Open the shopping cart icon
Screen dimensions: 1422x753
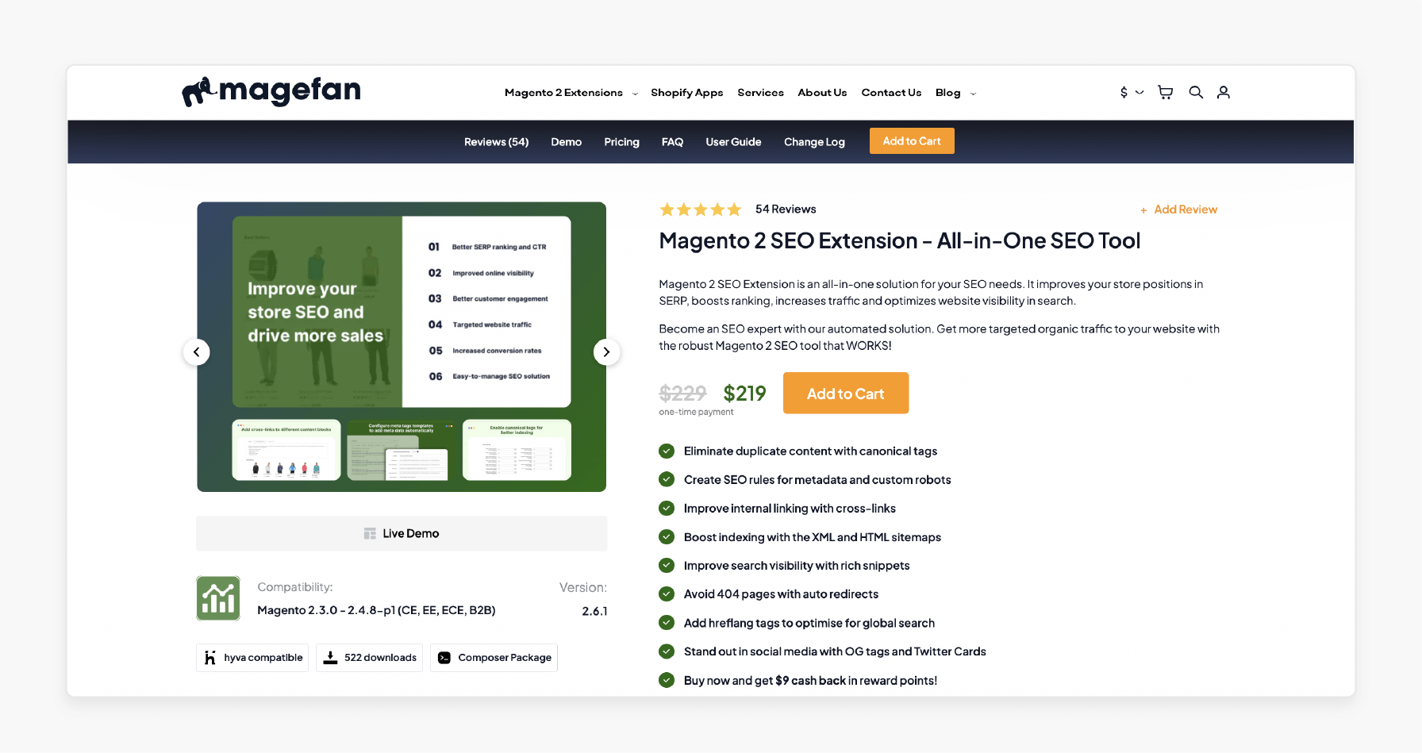click(1165, 92)
